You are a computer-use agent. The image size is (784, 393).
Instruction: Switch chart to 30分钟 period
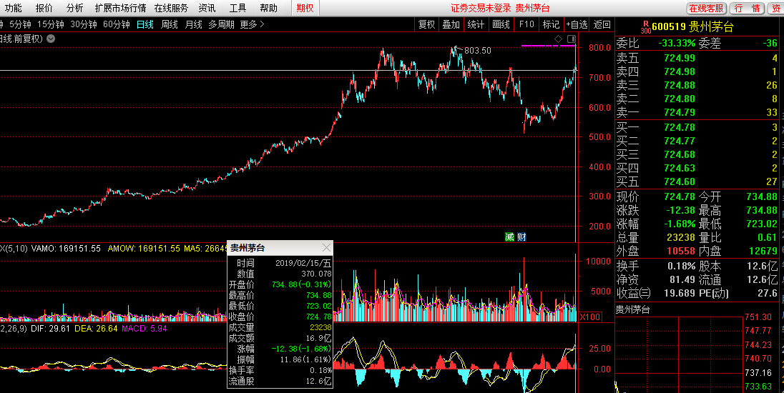click(x=84, y=24)
